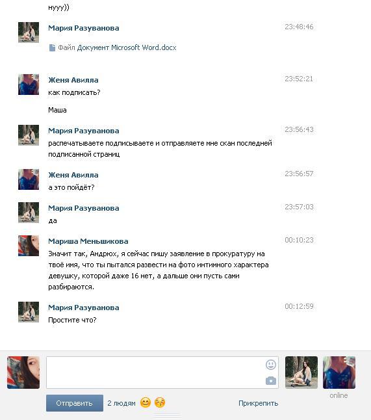Open Файл Документ Microsoft Word.docx link
Viewport: 371px width, 420px height.
point(117,47)
